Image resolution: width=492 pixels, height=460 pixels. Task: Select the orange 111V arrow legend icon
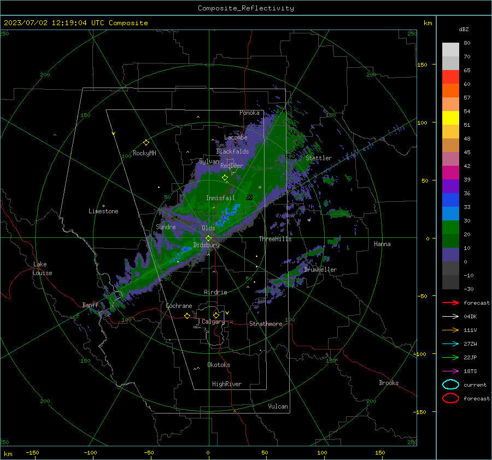[450, 330]
